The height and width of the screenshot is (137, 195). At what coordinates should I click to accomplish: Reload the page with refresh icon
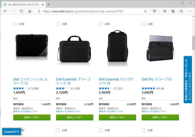coord(21,11)
